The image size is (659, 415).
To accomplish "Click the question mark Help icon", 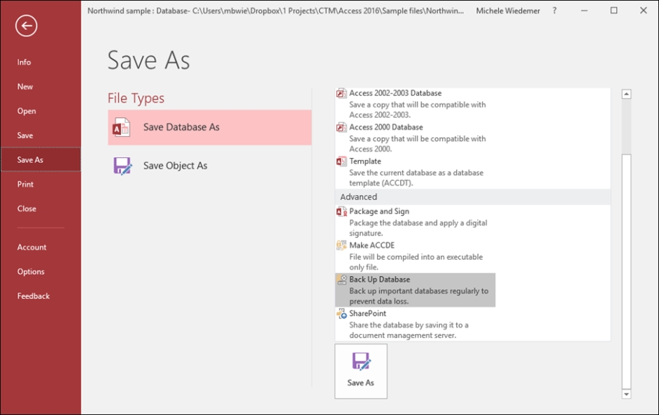I will click(x=554, y=11).
